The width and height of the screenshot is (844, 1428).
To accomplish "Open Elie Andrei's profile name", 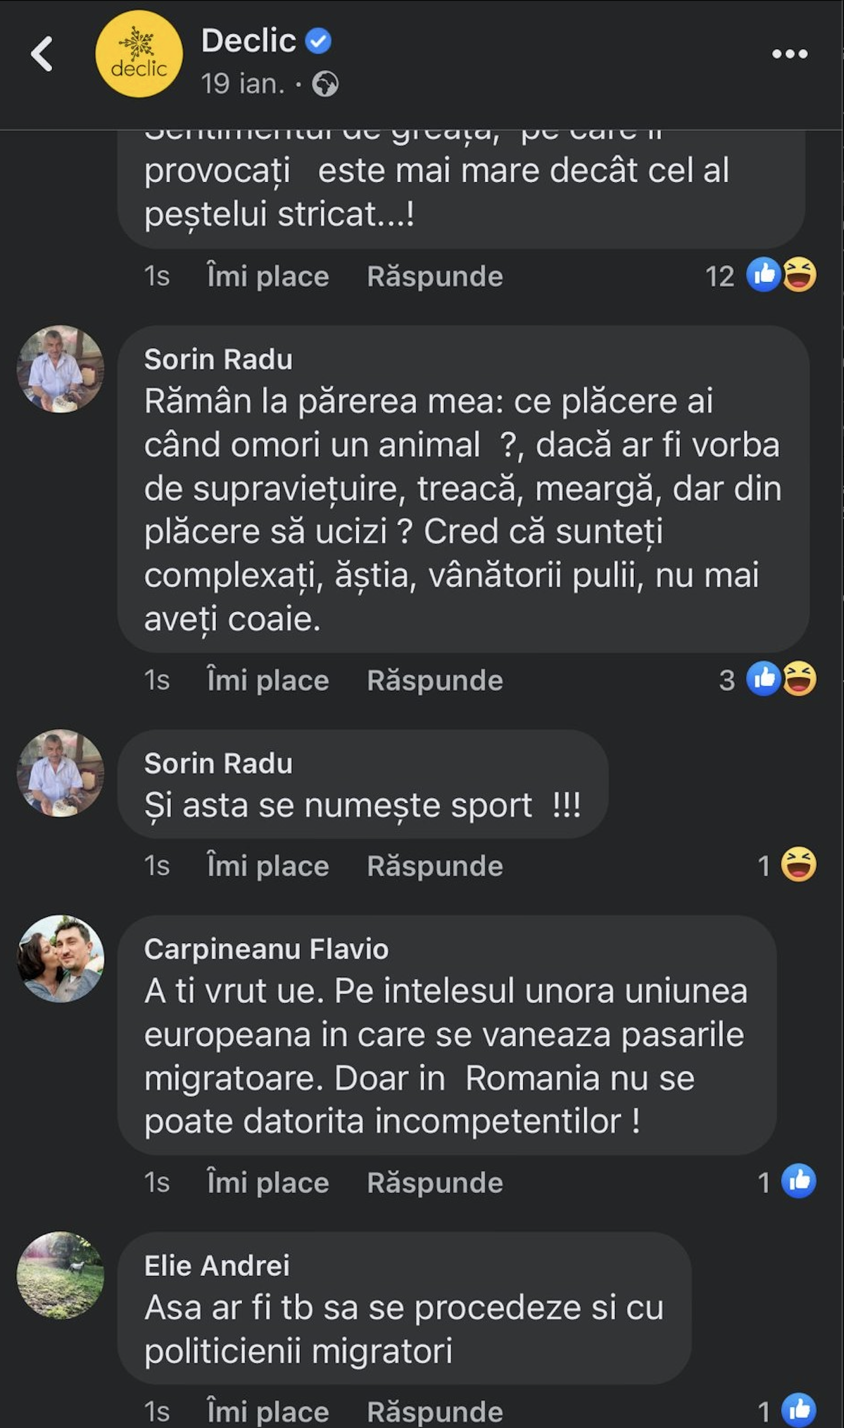I will coord(217,1265).
